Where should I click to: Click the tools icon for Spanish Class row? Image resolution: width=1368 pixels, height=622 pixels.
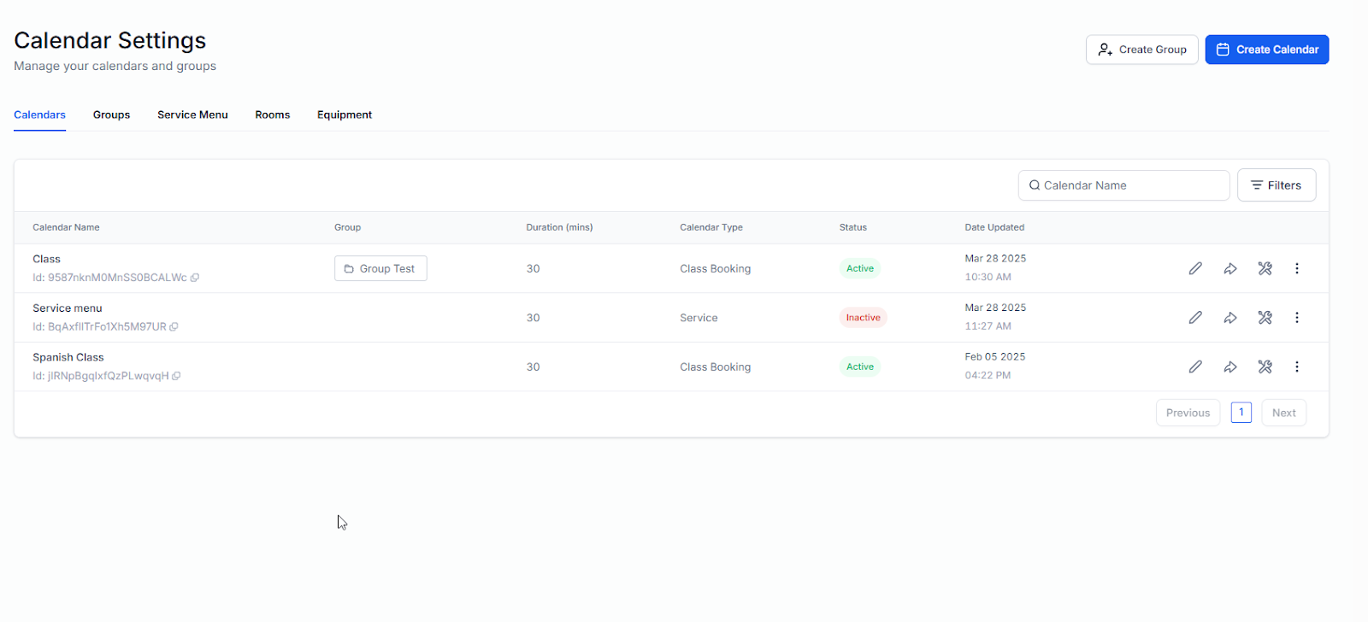coord(1265,367)
